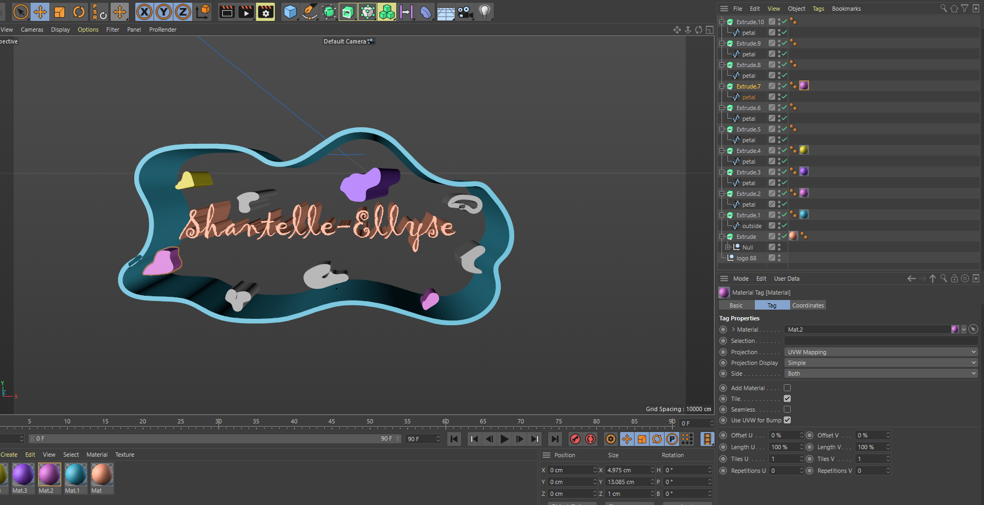Open Edit Render Settings gear clapperboard
Image resolution: width=984 pixels, height=505 pixels.
[x=265, y=12]
